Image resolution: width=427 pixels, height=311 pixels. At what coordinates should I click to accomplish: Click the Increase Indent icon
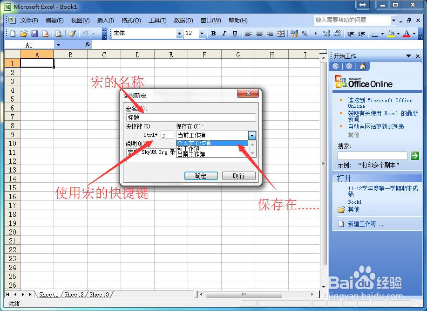pyautogui.click(x=361, y=34)
